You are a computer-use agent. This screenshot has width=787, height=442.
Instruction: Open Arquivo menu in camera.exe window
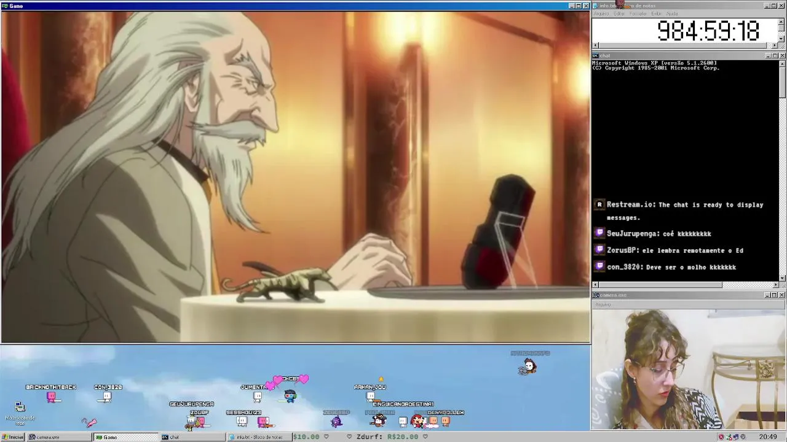tap(603, 304)
